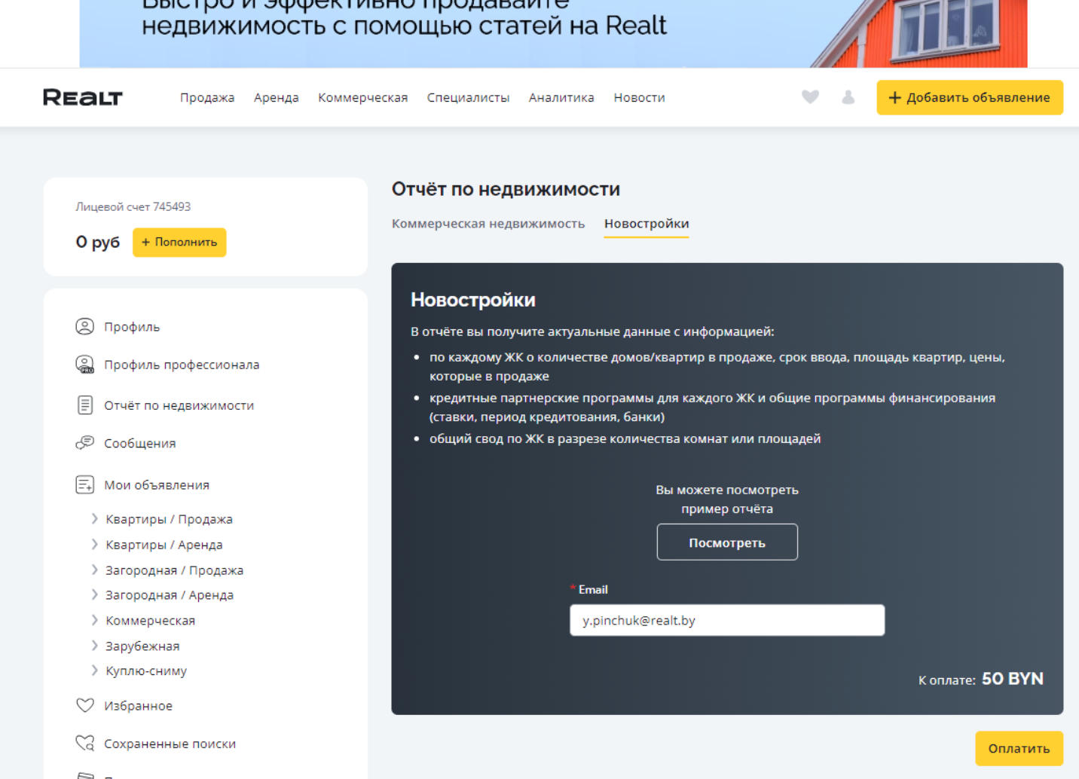Open Аренда in the top navigation
Image resolution: width=1079 pixels, height=779 pixels.
click(x=277, y=97)
